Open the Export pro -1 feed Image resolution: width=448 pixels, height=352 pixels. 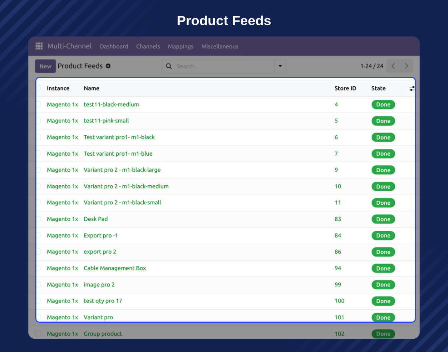coord(100,236)
